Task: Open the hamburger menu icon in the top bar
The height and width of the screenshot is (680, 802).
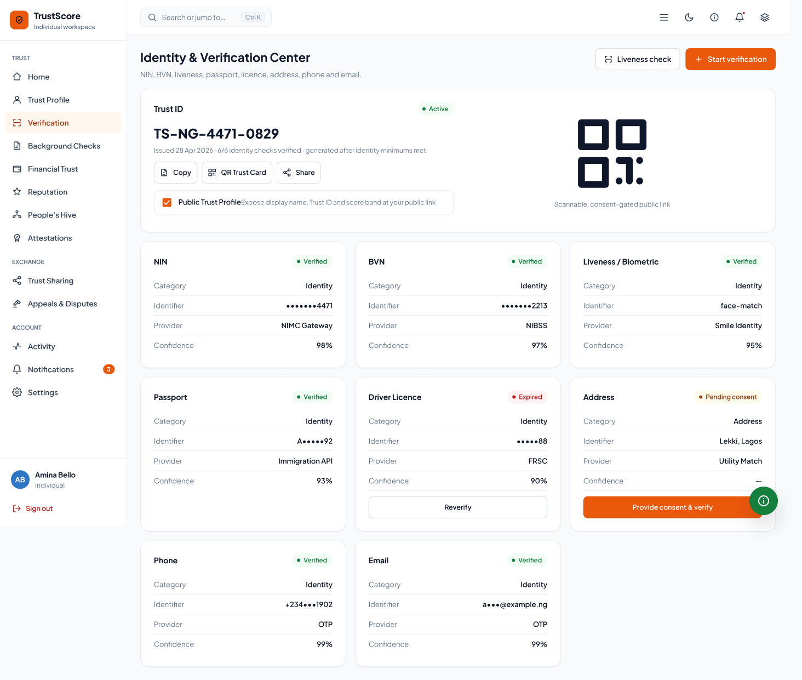Action: 664,18
